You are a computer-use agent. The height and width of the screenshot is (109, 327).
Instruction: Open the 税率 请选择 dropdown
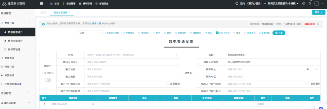tap(263, 104)
